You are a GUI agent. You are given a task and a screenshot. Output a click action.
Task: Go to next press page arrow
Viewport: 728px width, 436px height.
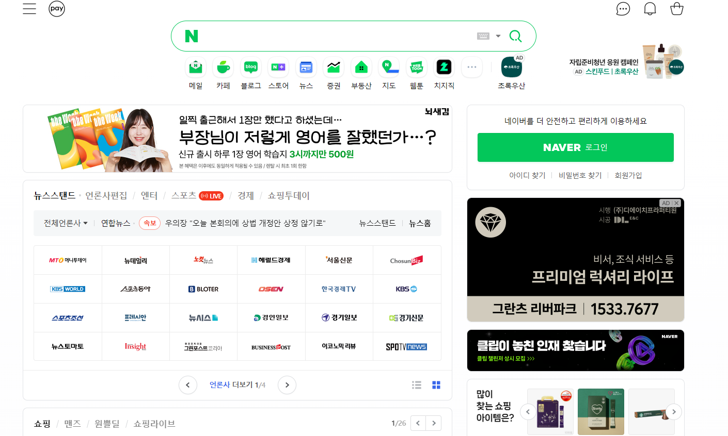(x=287, y=385)
